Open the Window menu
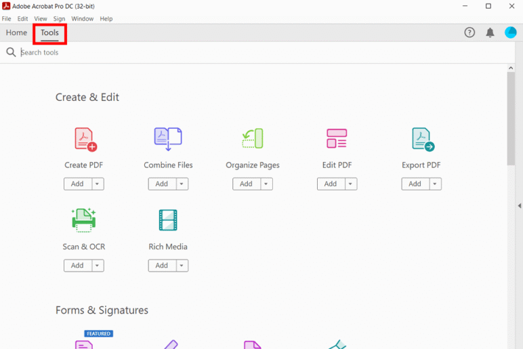The height and width of the screenshot is (349, 523). click(x=83, y=19)
